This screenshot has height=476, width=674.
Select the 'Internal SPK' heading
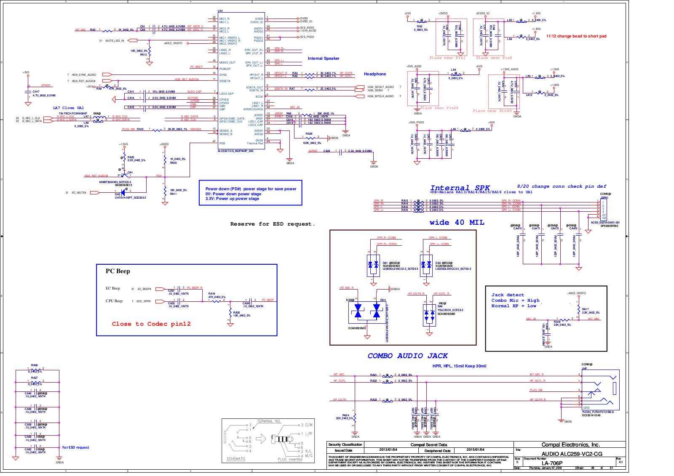[x=460, y=188]
